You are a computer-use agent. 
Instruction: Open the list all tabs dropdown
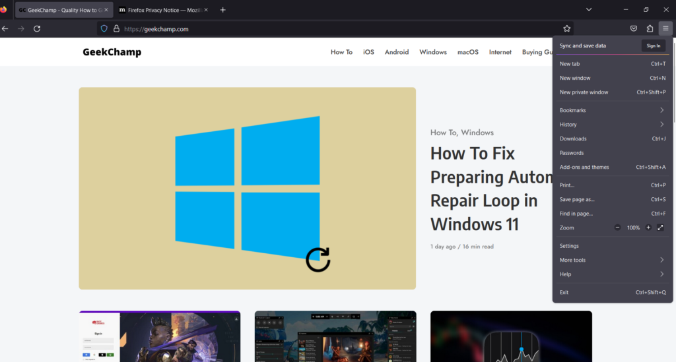589,10
